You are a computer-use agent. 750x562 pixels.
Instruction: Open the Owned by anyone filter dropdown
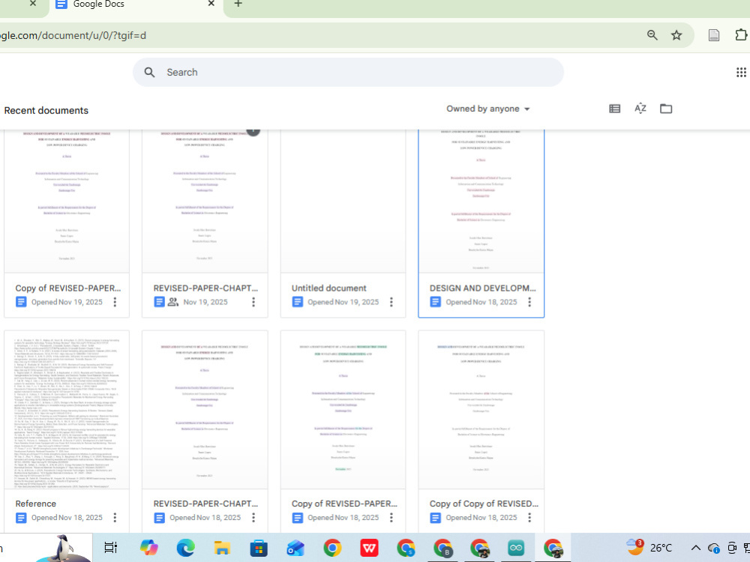point(488,109)
